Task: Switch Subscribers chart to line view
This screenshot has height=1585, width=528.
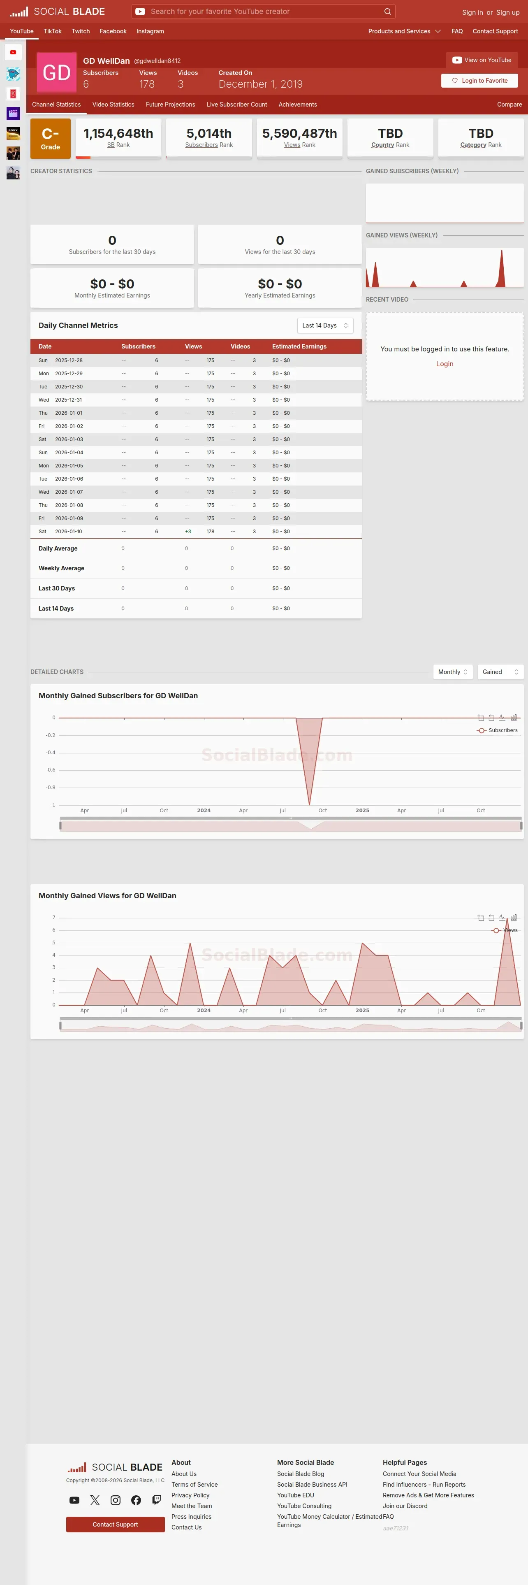Action: click(x=502, y=718)
